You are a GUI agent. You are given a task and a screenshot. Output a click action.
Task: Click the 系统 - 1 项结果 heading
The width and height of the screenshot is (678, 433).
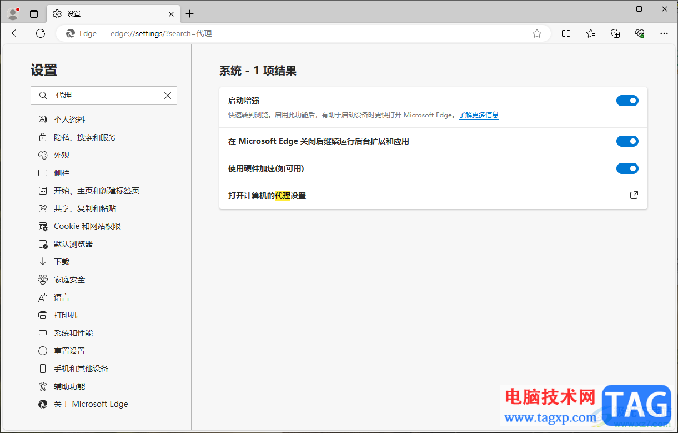(x=258, y=71)
